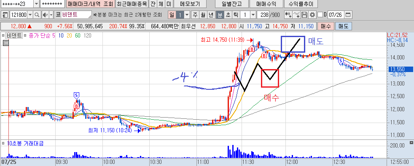Click the blue 매도 sell button

click(343, 26)
